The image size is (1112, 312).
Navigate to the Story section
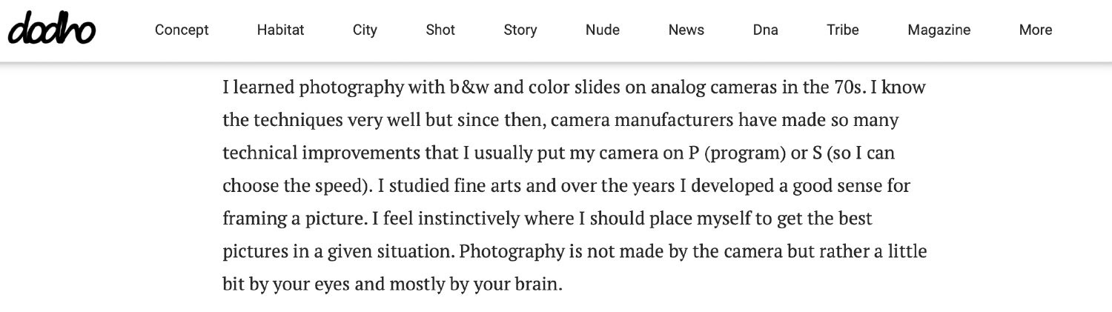click(520, 30)
